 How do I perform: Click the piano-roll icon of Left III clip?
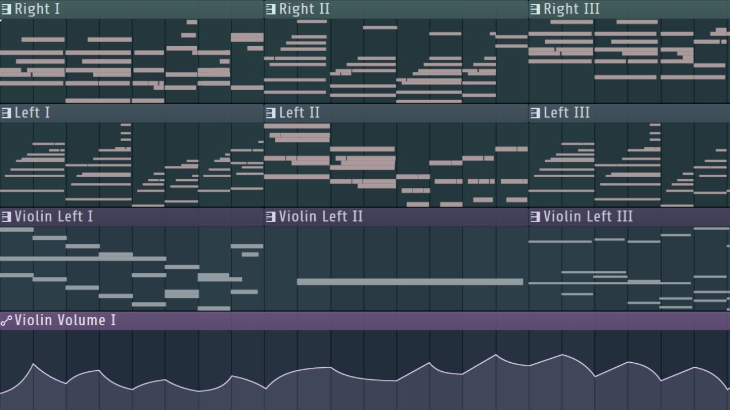[x=535, y=113]
